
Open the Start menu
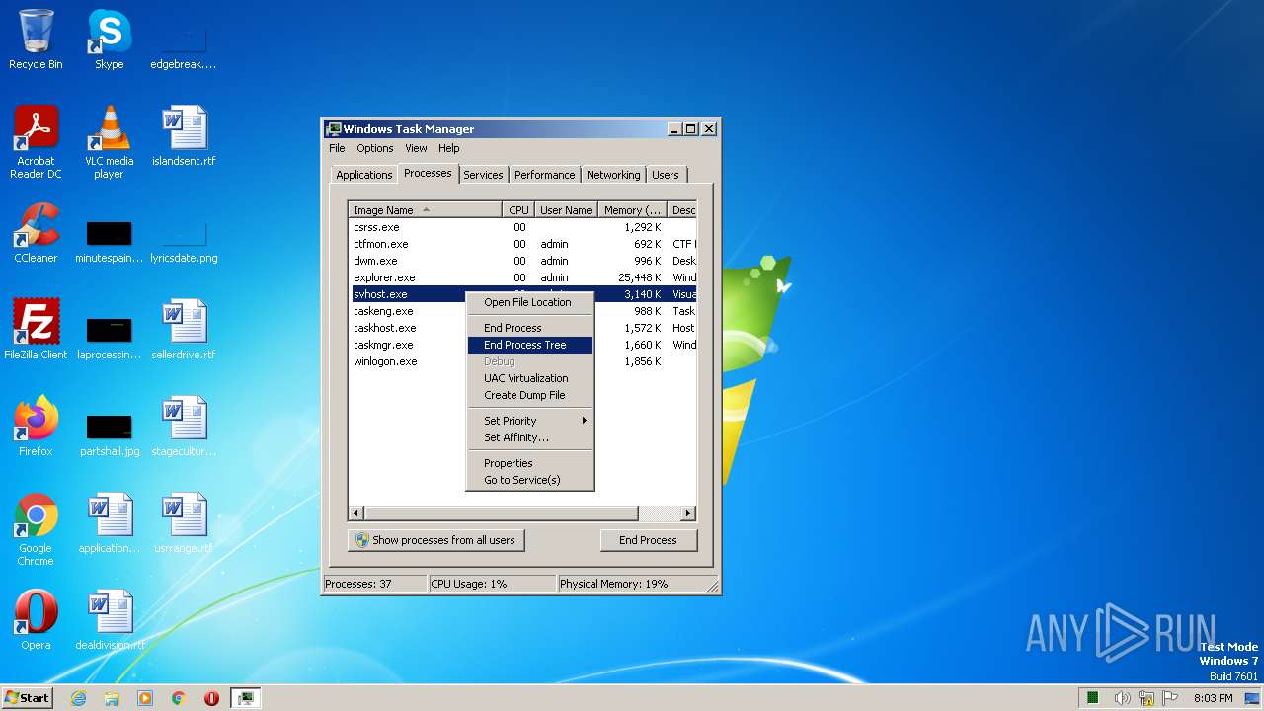click(x=27, y=698)
